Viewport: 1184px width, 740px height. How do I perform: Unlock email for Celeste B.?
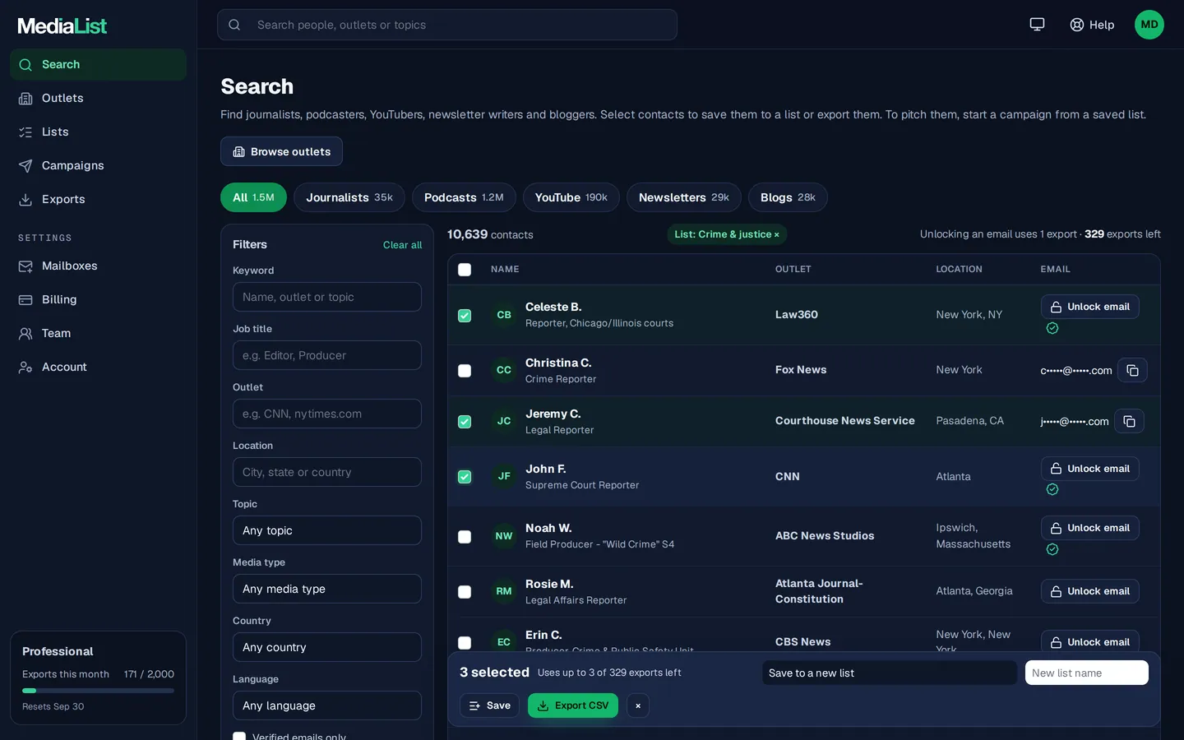tap(1089, 307)
